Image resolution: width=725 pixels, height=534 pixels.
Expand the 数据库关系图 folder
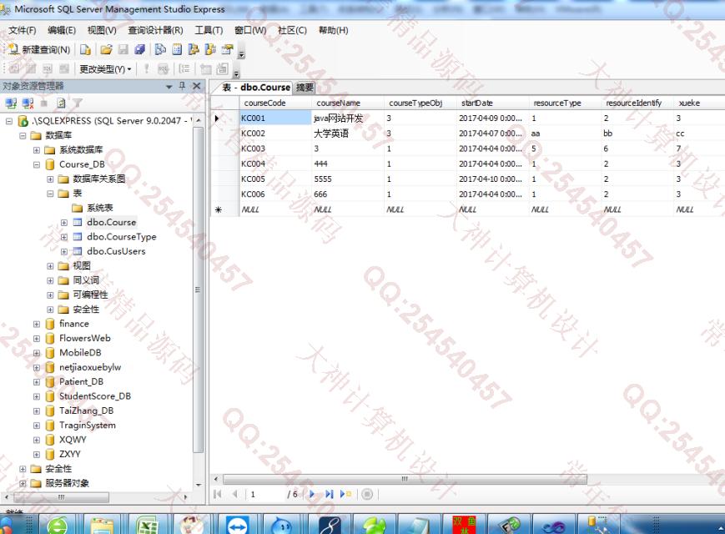(50, 179)
